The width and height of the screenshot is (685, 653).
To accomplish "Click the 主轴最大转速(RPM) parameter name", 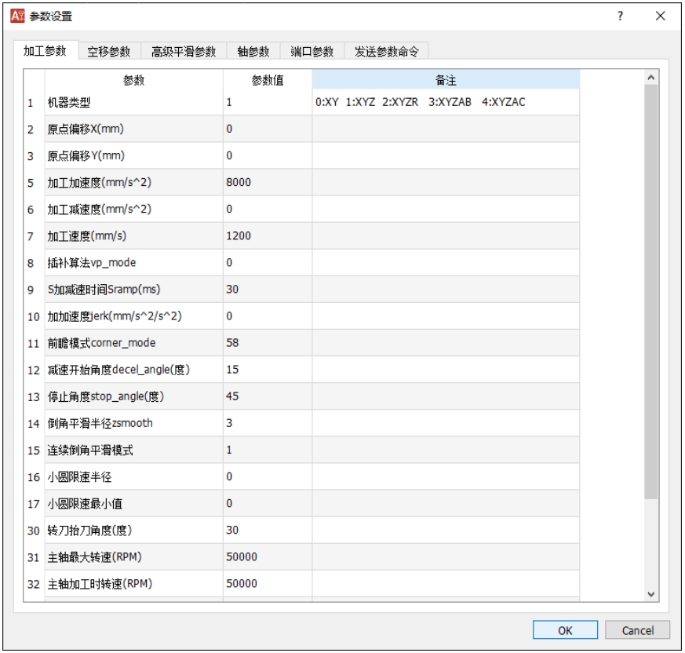I will (x=95, y=557).
